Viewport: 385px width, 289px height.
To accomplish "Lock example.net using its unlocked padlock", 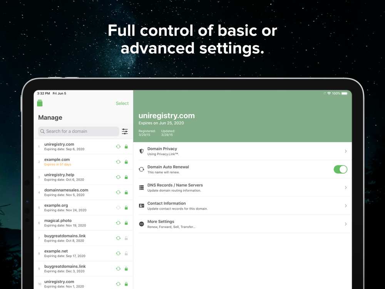I will coord(126,254).
